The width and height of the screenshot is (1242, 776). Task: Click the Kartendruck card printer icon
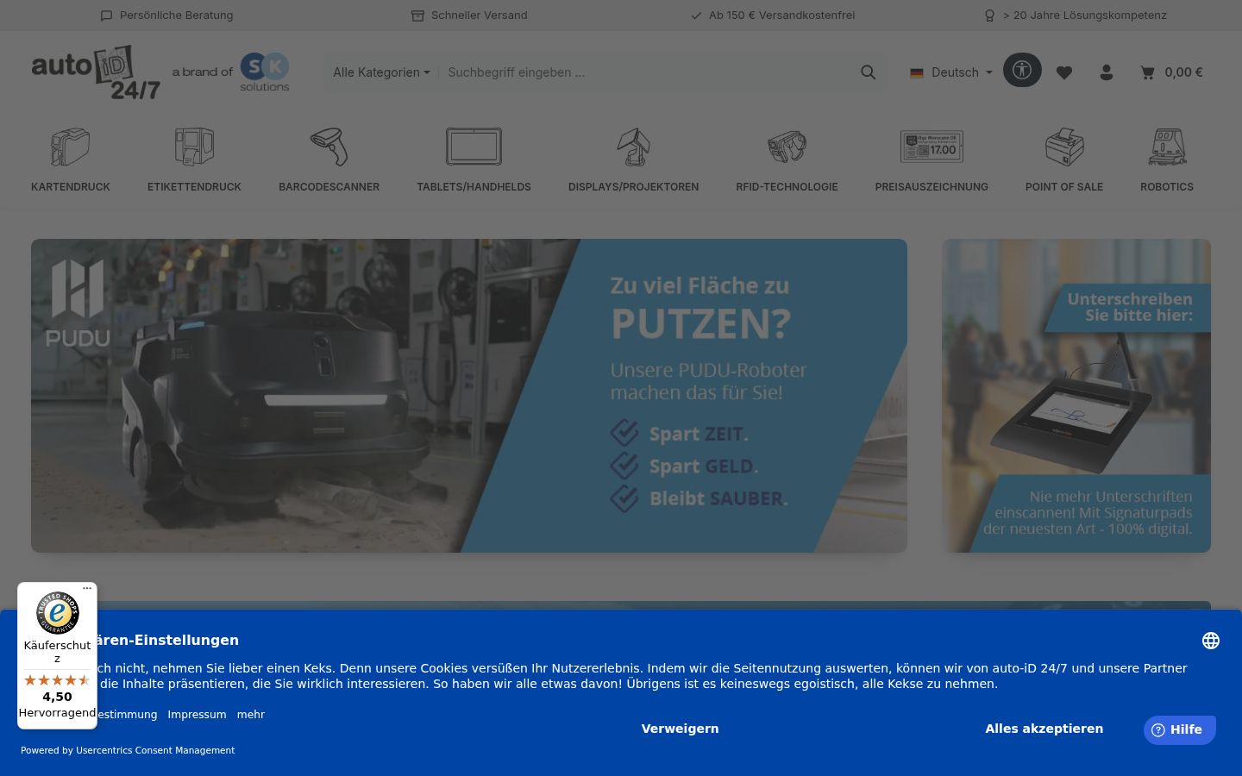tap(71, 147)
